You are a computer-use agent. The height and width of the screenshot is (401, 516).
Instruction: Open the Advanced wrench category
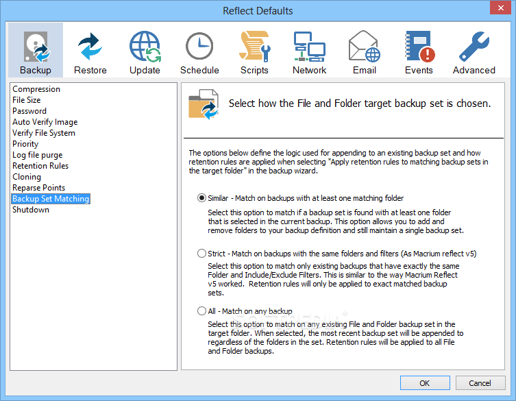(x=474, y=50)
